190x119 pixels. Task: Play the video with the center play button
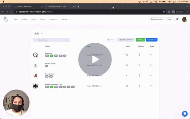tap(95, 59)
